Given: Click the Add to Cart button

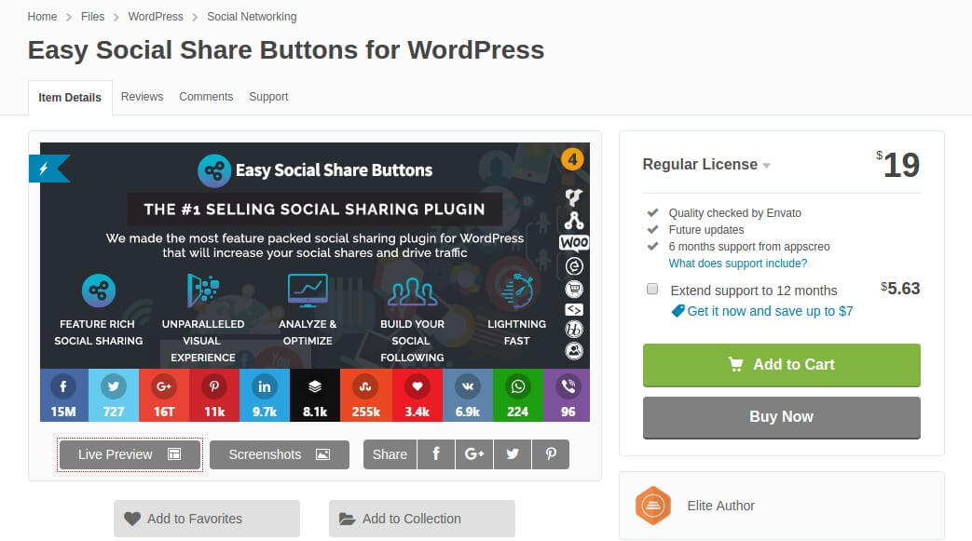Looking at the screenshot, I should (781, 365).
